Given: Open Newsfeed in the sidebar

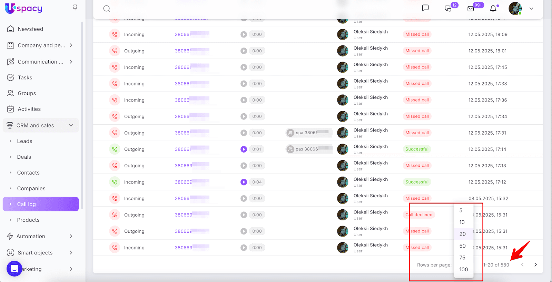Looking at the screenshot, I should (30, 29).
